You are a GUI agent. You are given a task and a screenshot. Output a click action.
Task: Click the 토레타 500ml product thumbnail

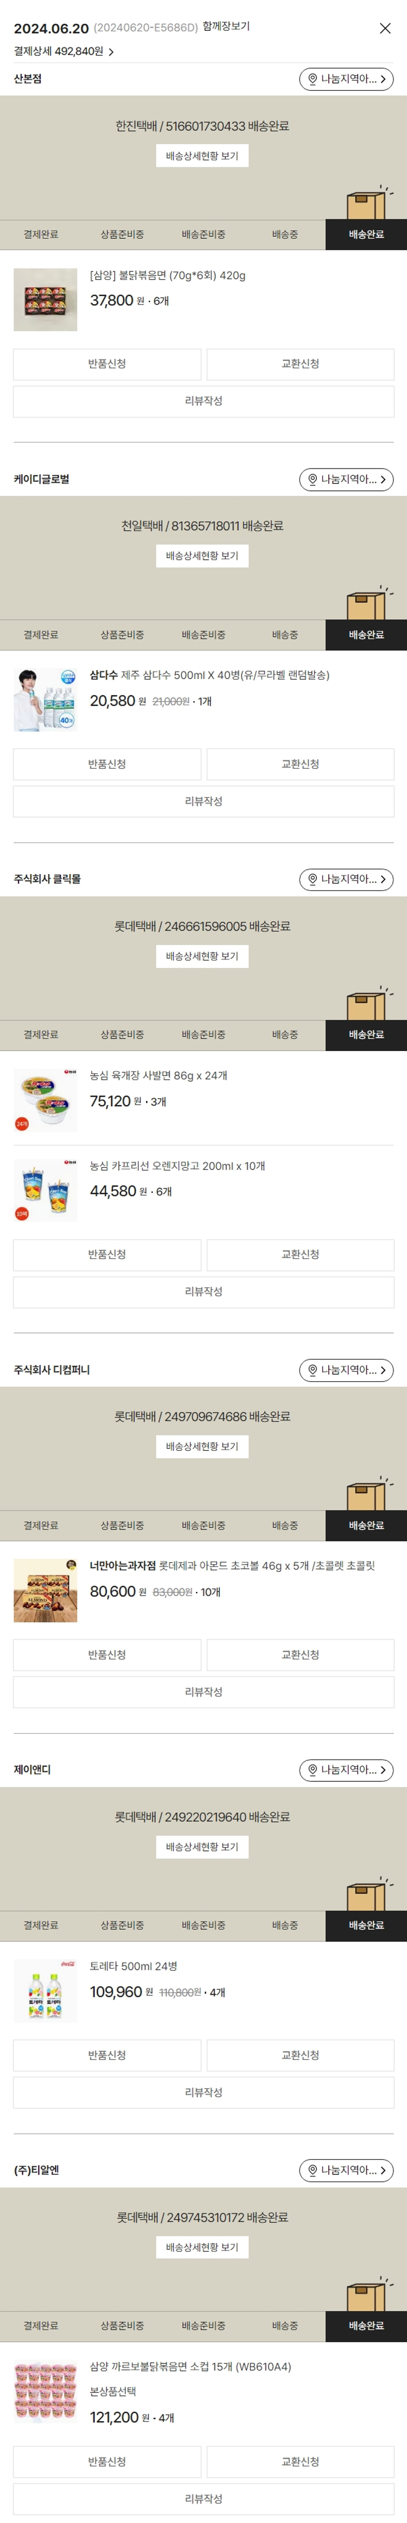(45, 1991)
